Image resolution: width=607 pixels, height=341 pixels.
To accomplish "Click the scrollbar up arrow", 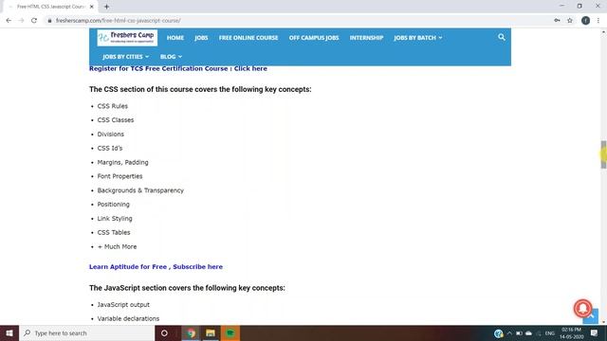I will (x=603, y=32).
